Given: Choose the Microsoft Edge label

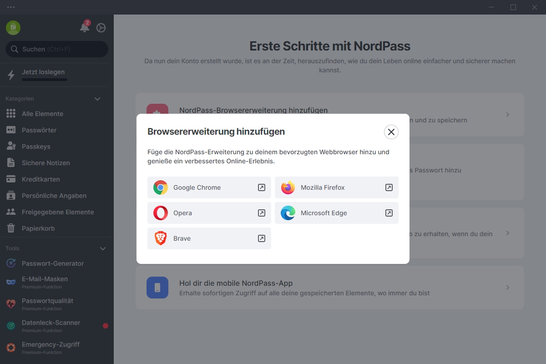Looking at the screenshot, I should point(324,213).
